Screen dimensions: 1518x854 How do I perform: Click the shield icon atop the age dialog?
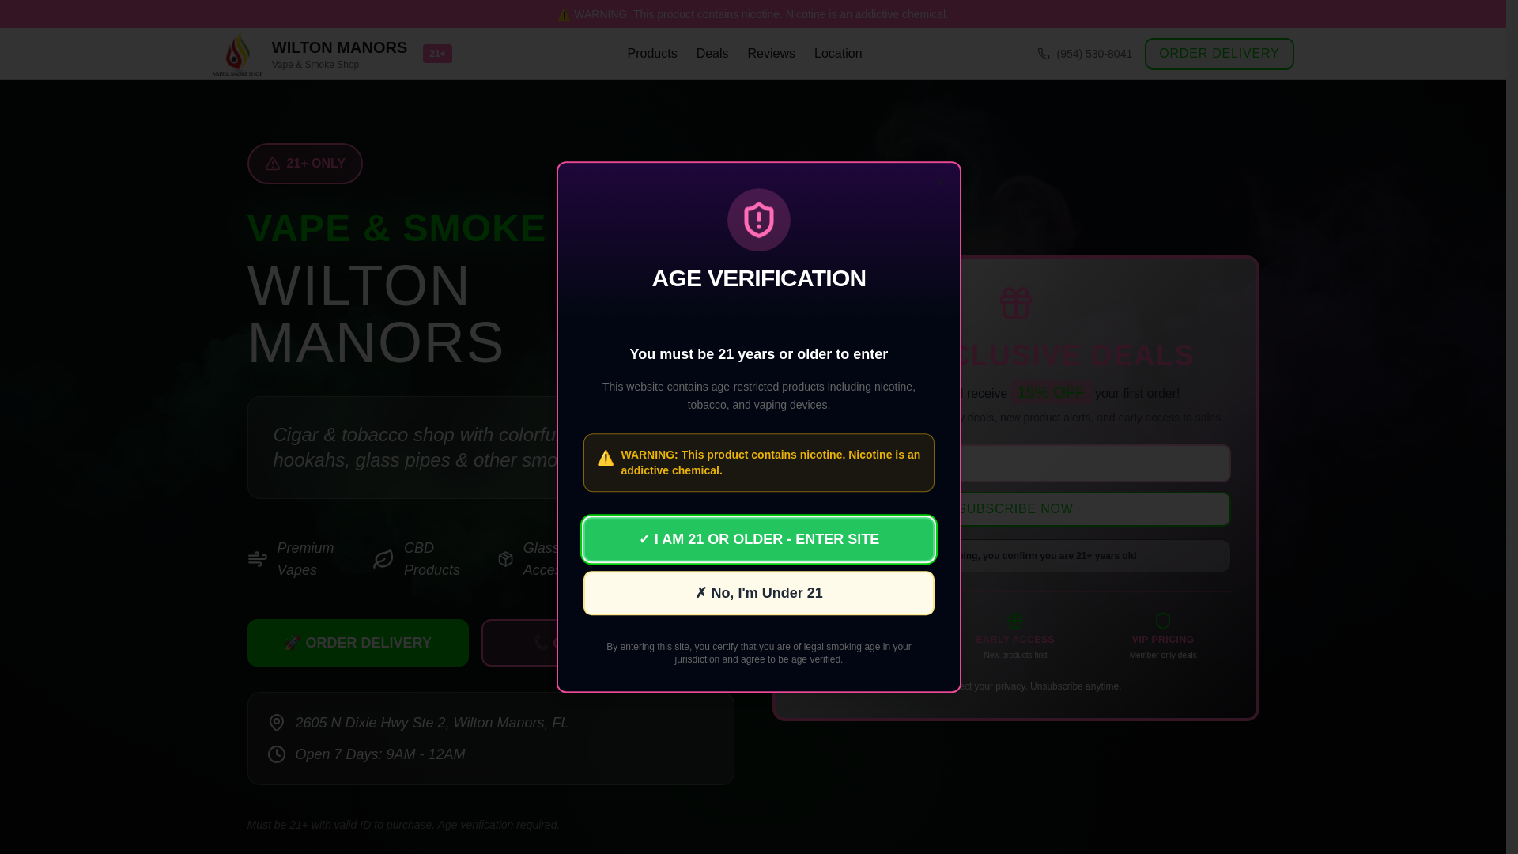coord(759,220)
